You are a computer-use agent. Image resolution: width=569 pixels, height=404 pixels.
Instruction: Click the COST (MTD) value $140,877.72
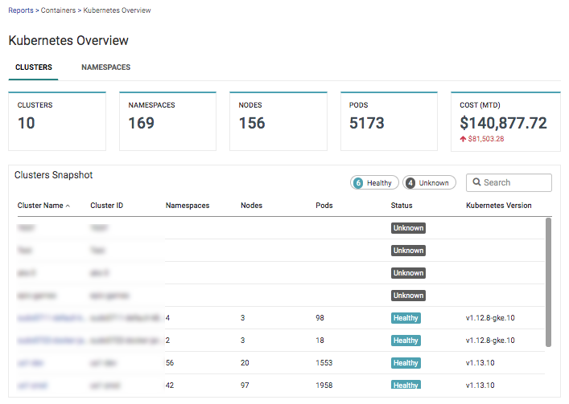(503, 123)
